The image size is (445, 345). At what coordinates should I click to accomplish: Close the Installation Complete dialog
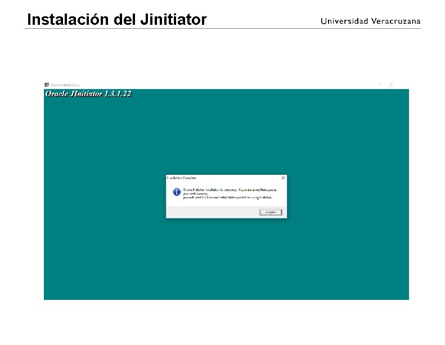[283, 178]
